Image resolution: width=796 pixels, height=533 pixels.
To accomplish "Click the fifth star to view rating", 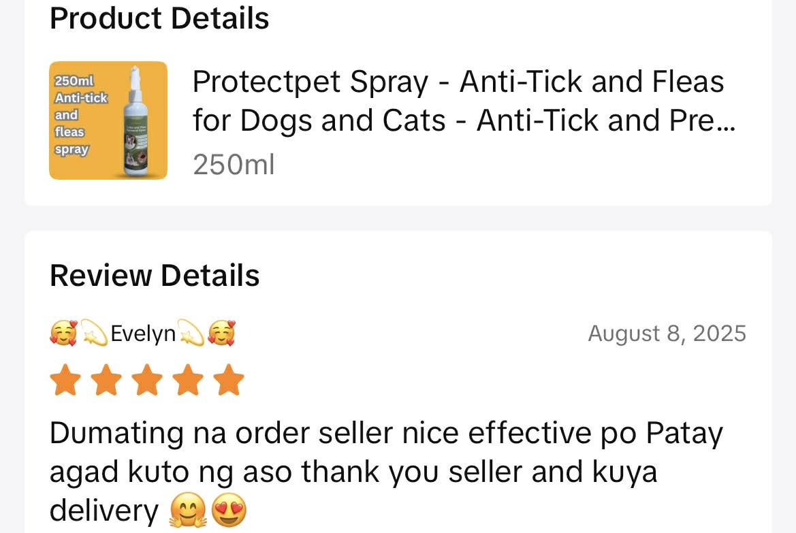I will (229, 380).
